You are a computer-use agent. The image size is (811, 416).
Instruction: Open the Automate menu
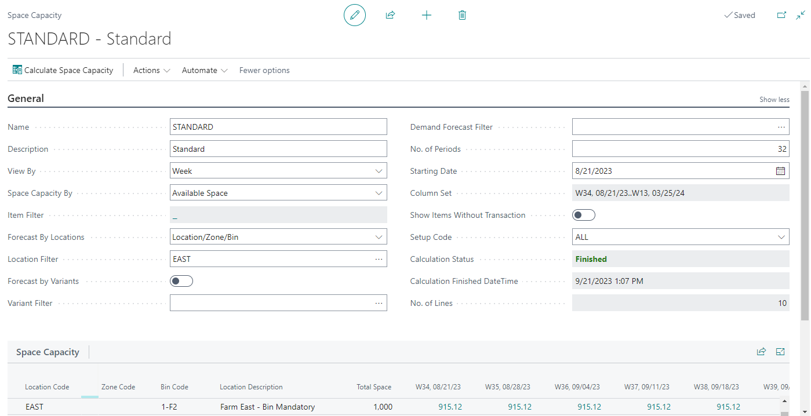tap(205, 70)
